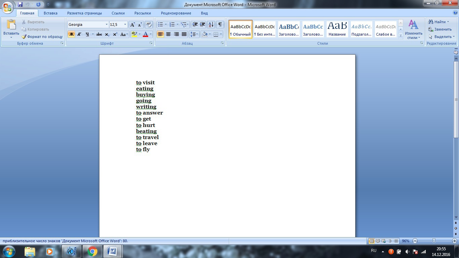Open the font size dropdown

(x=125, y=25)
